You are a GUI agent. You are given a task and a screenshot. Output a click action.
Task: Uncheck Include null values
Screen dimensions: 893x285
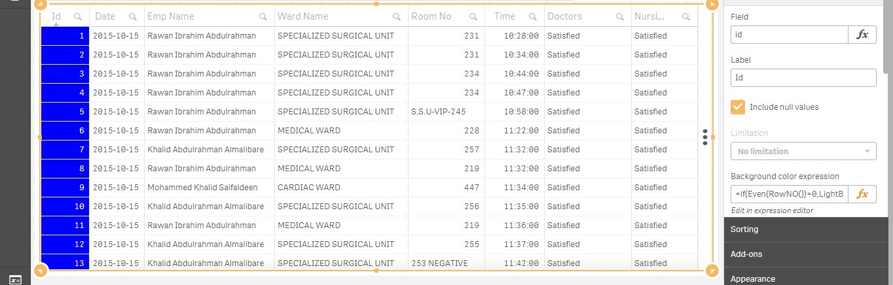[x=738, y=107]
